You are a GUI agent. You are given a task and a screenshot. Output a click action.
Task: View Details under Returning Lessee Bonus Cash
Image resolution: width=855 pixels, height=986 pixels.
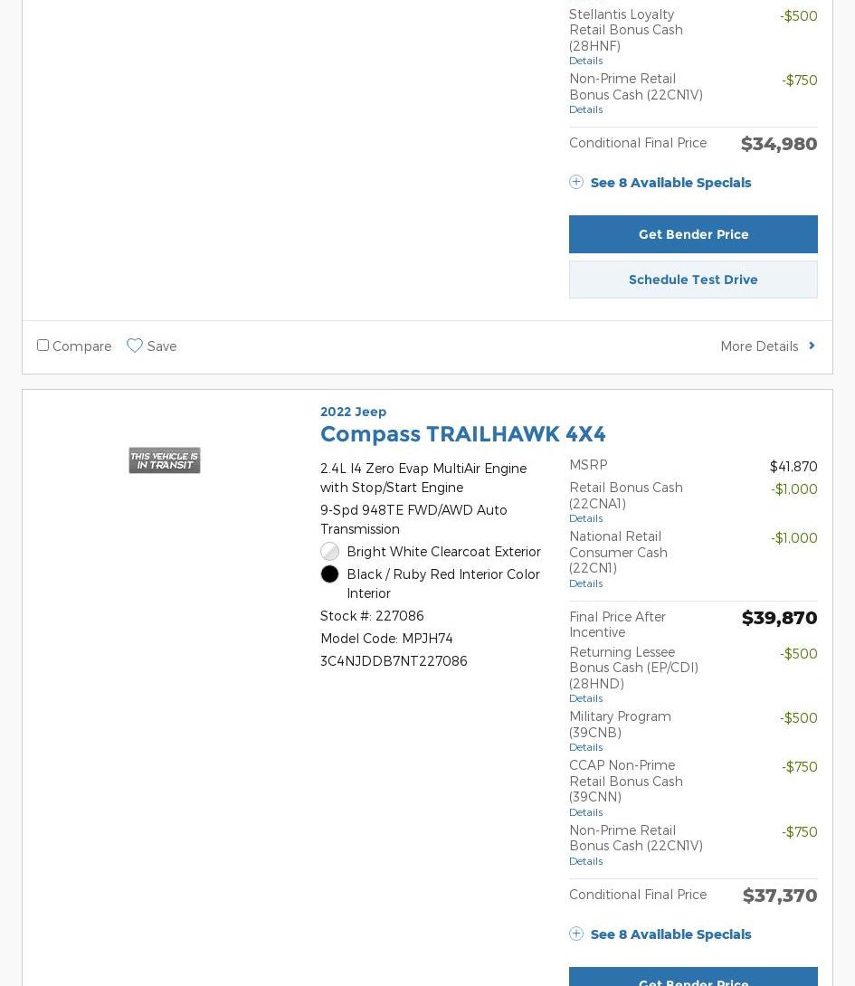pyautogui.click(x=585, y=698)
